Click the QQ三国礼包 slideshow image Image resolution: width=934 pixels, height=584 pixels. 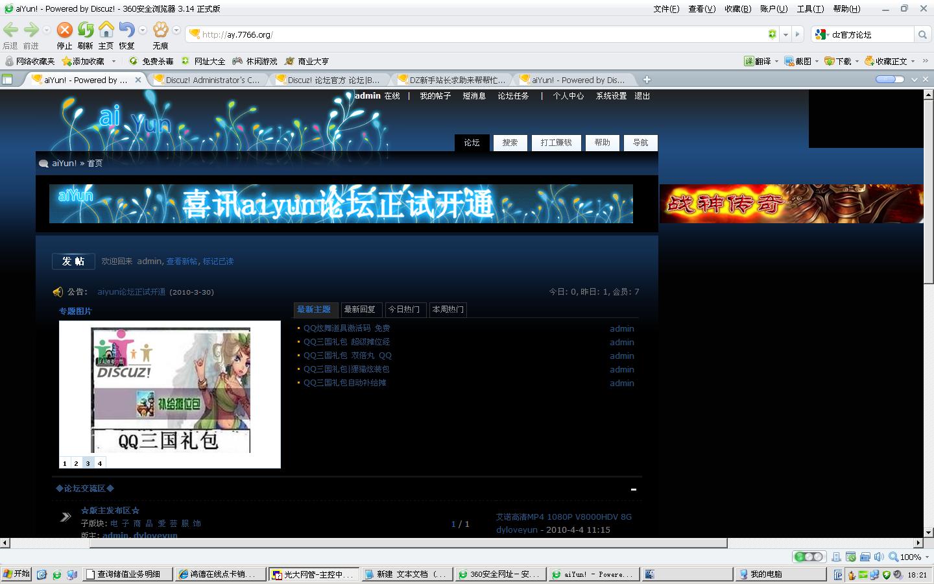pyautogui.click(x=171, y=391)
